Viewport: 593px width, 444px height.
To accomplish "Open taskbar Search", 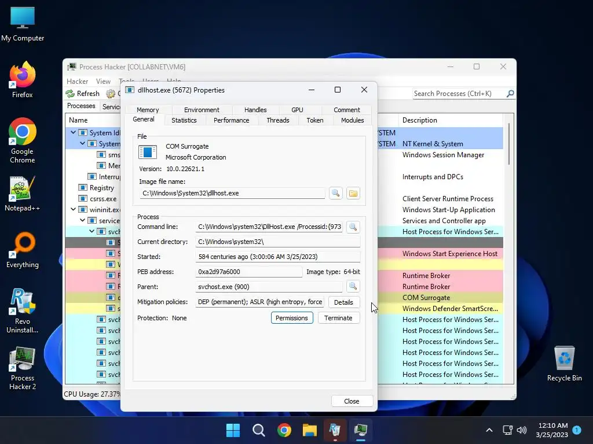I will pos(259,430).
